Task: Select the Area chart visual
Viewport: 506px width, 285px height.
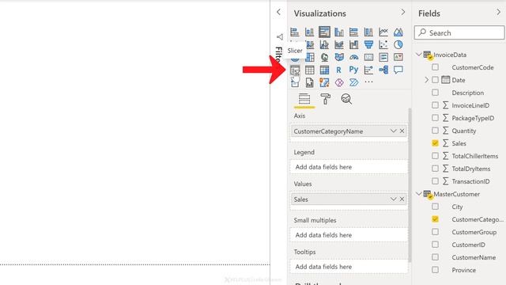Action: pyautogui.click(x=398, y=32)
